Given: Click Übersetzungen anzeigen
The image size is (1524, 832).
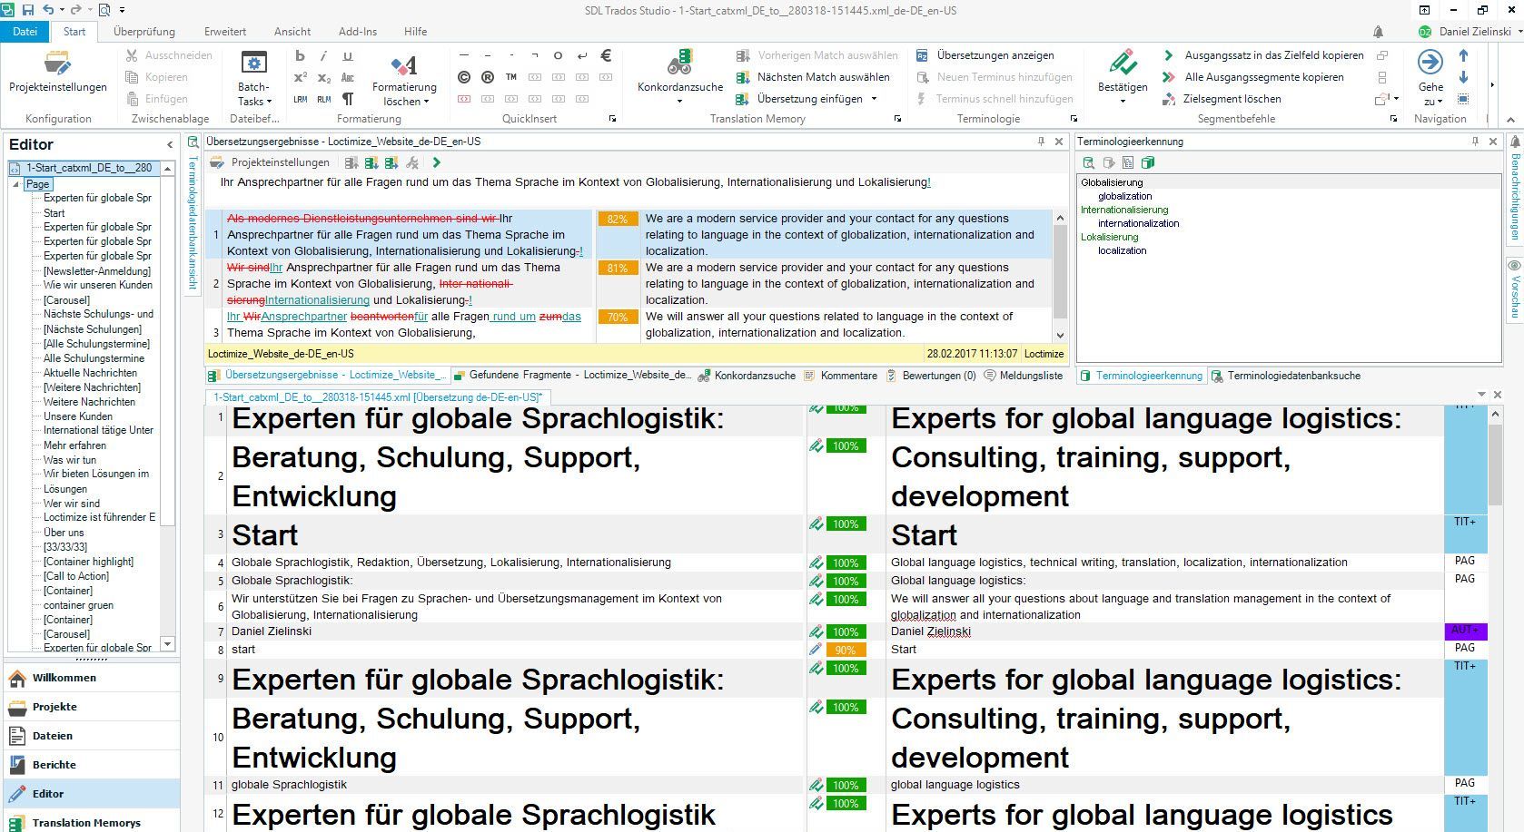Looking at the screenshot, I should click(985, 55).
